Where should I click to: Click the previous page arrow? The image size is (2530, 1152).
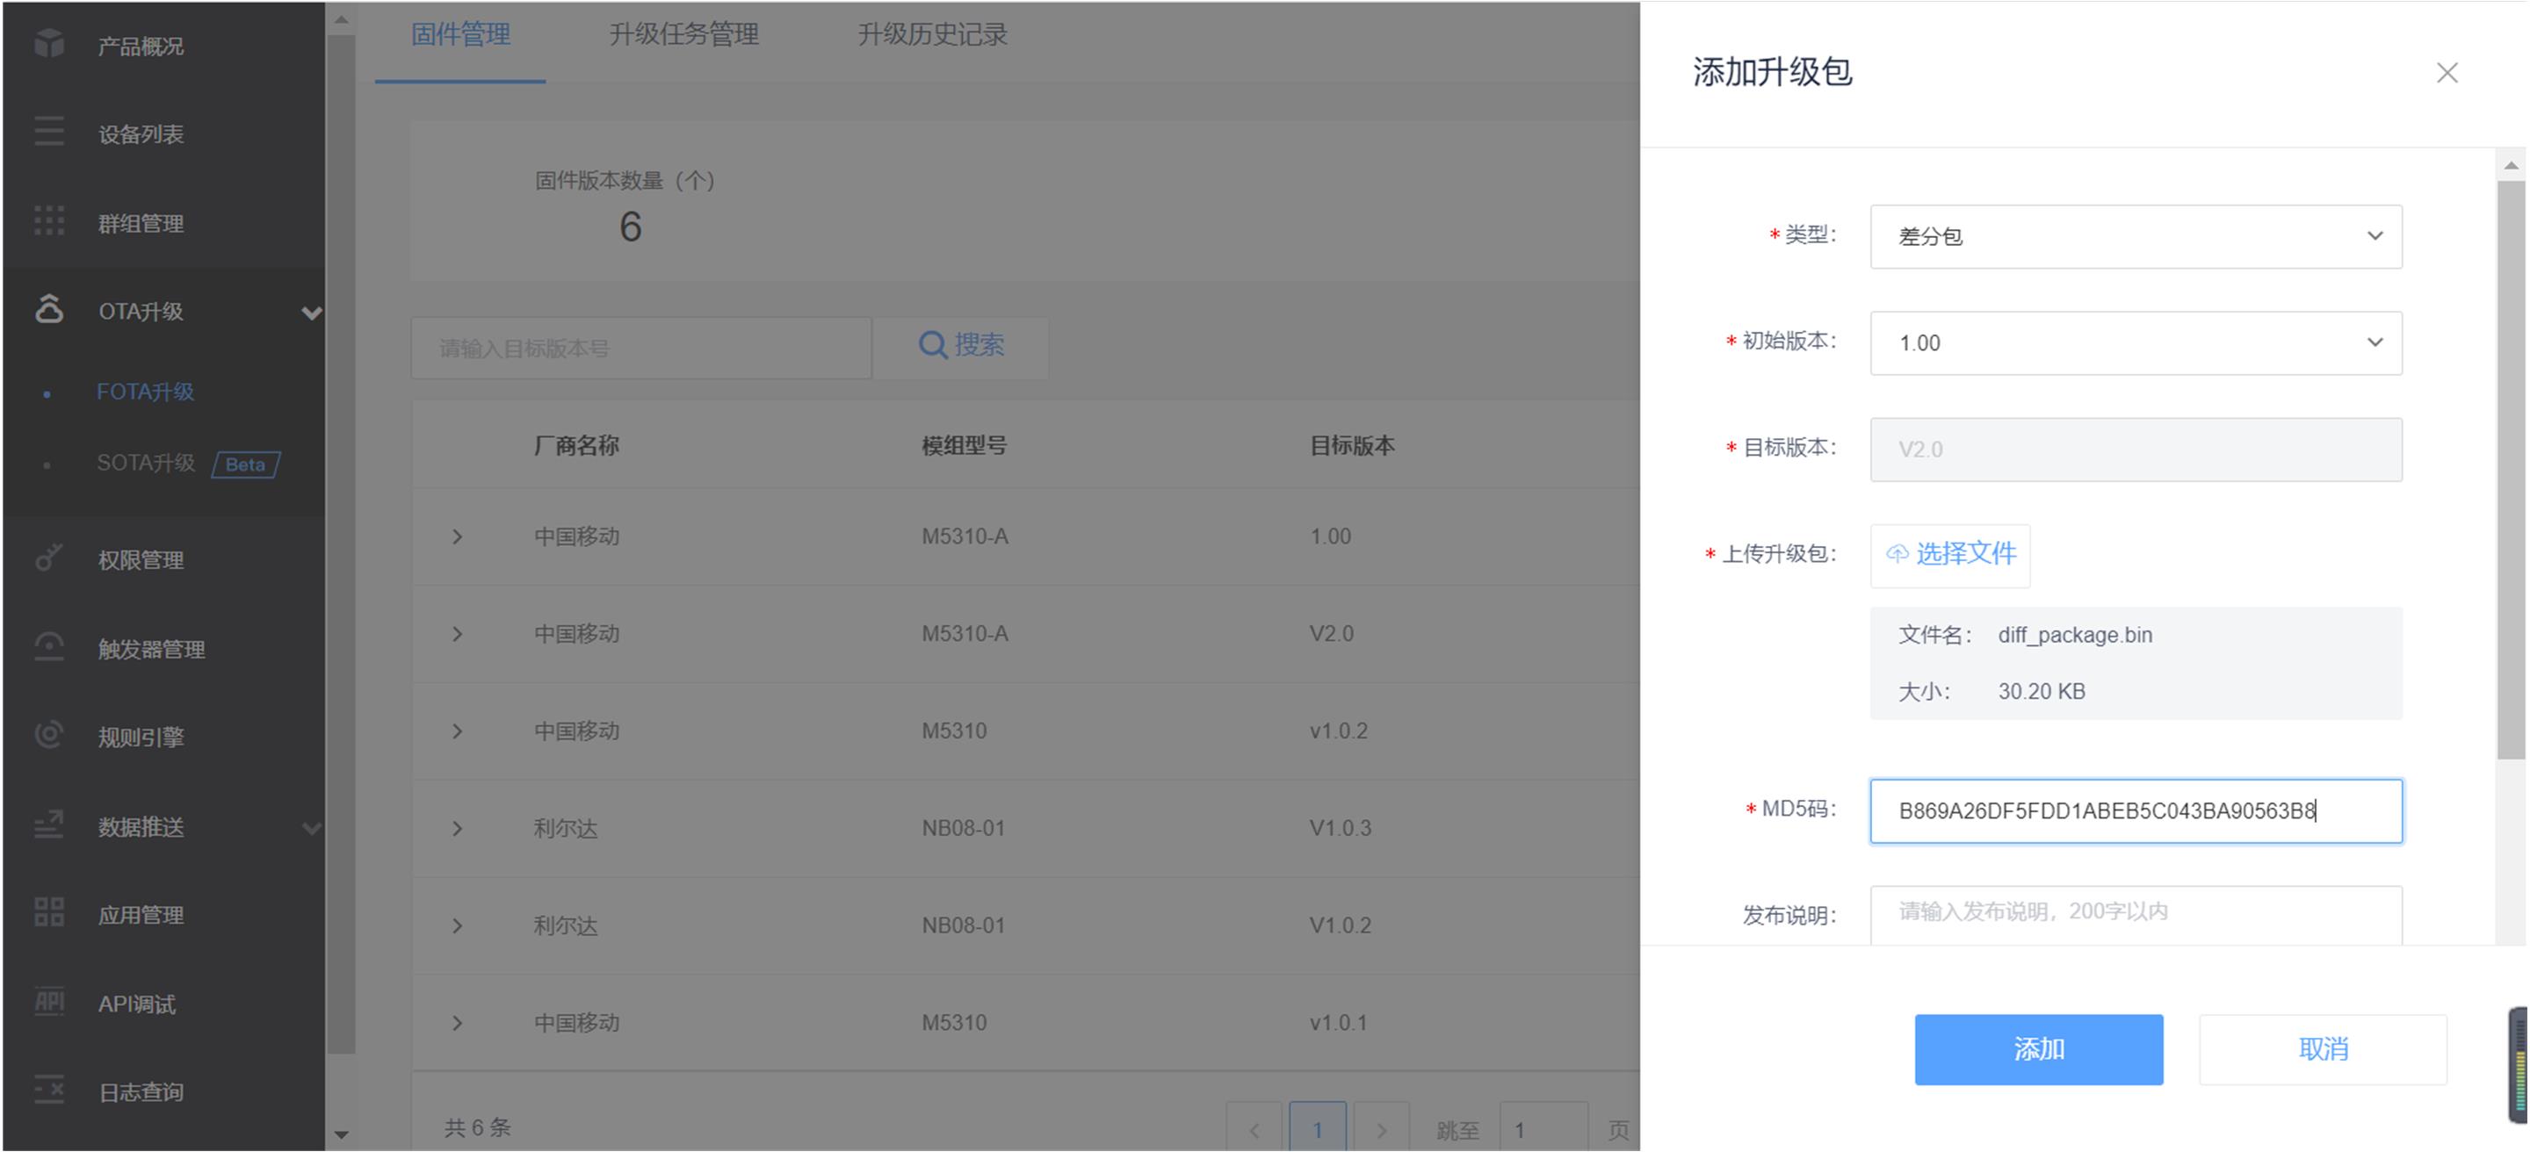pyautogui.click(x=1254, y=1128)
